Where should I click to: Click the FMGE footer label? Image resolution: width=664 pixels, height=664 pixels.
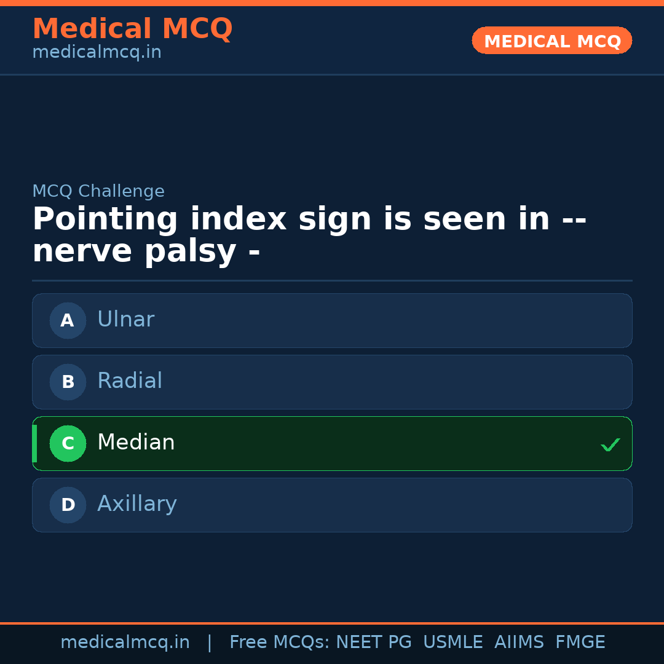pyautogui.click(x=580, y=641)
